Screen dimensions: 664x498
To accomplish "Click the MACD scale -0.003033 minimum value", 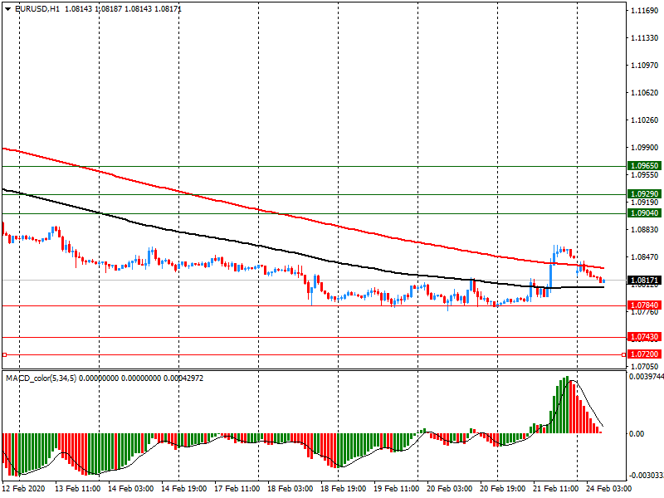I will coord(646,476).
